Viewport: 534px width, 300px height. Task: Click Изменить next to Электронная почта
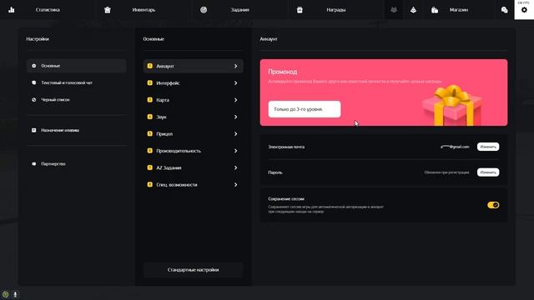488,147
